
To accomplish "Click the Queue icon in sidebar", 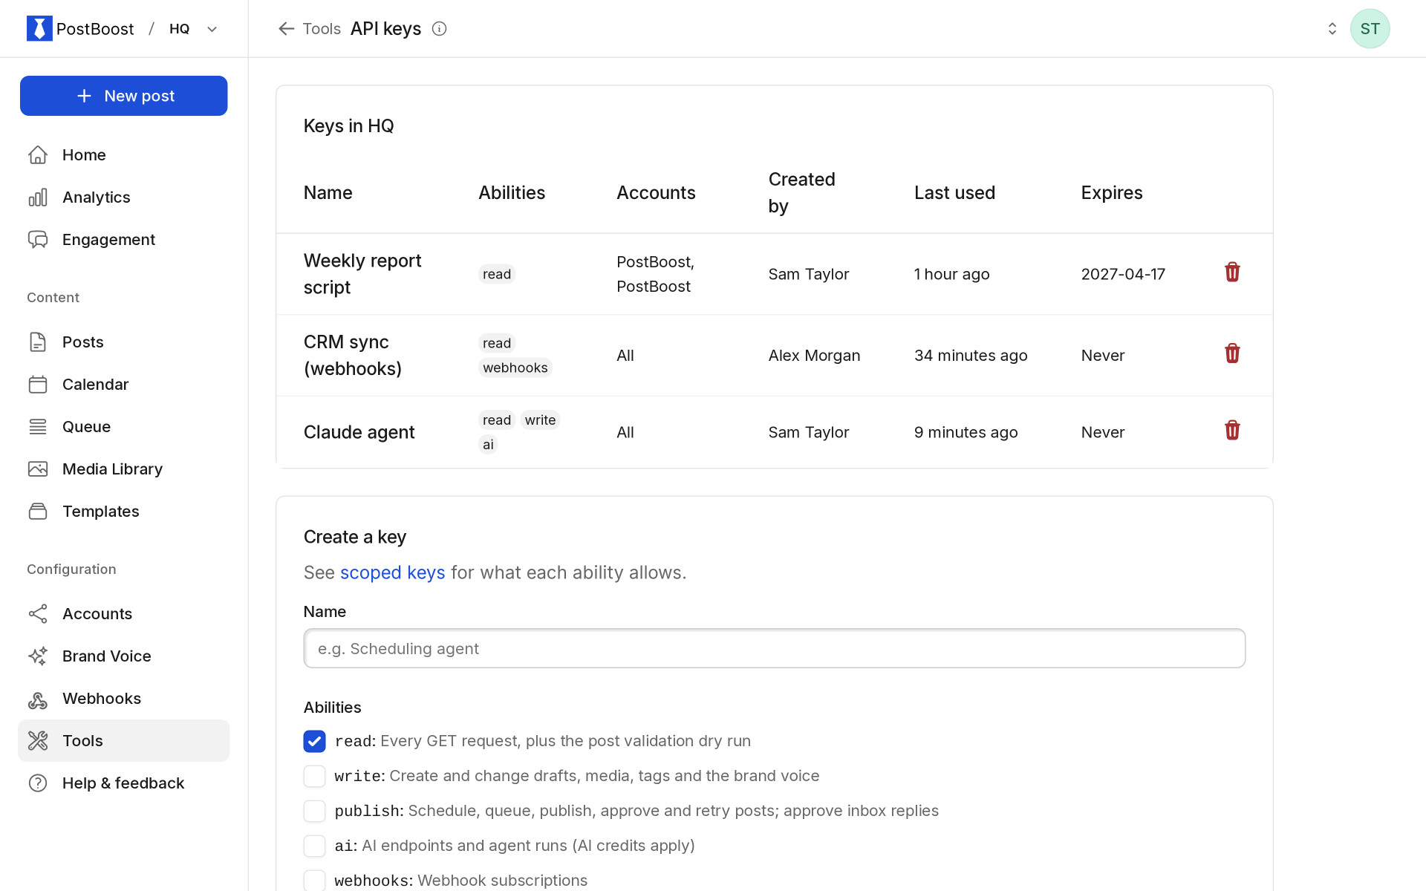I will 38,426.
